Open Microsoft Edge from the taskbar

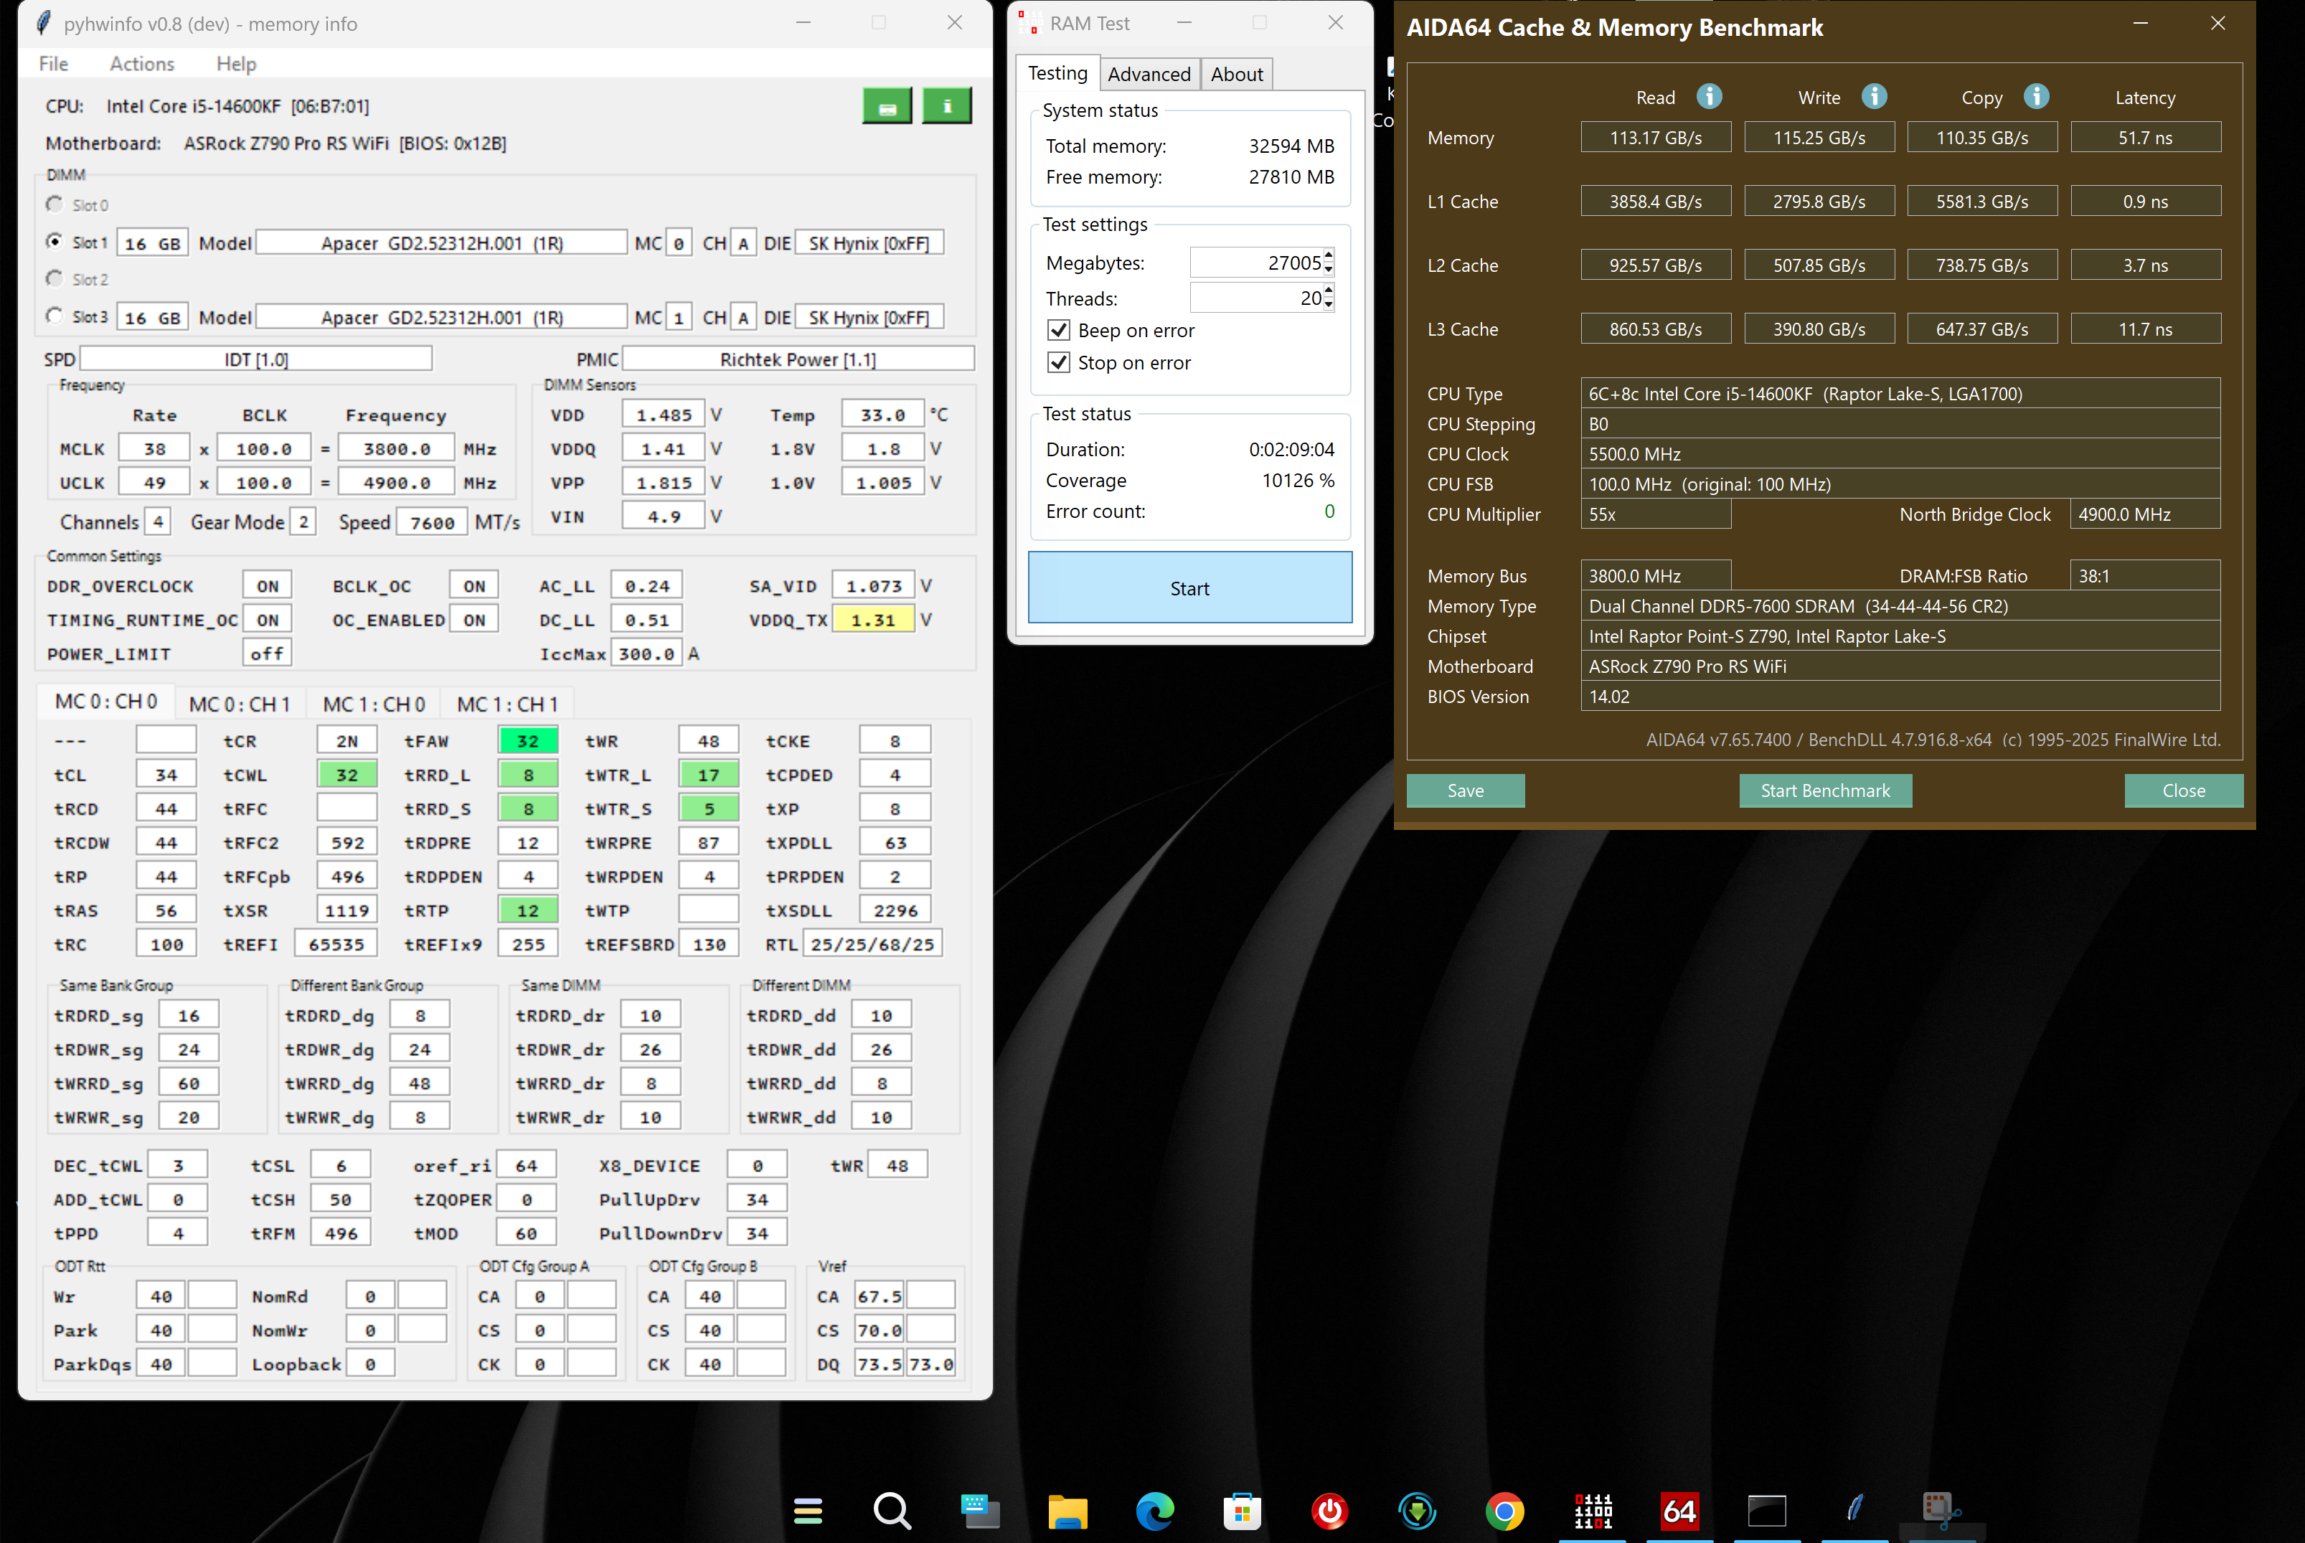tap(1154, 1511)
